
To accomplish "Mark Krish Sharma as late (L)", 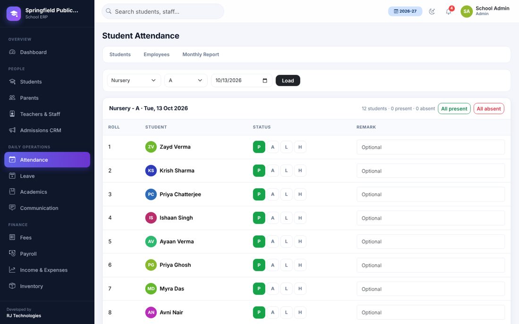I will pos(286,170).
